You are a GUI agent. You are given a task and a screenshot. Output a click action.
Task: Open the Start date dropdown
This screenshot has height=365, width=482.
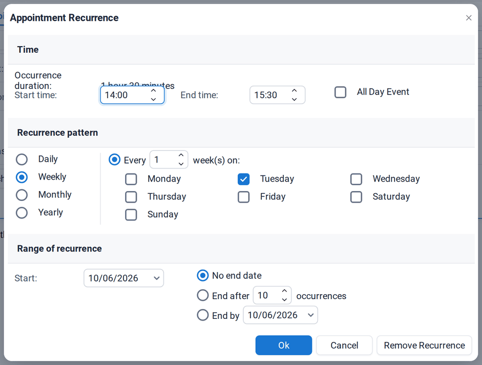156,278
